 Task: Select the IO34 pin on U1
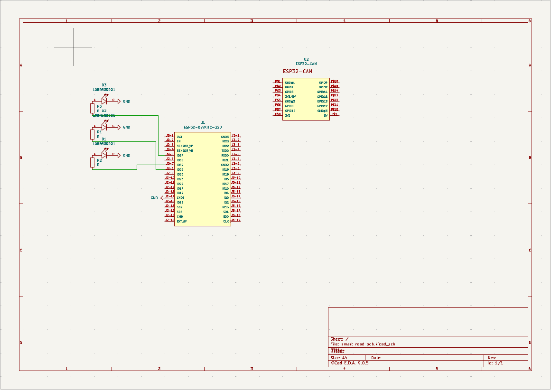(180, 155)
